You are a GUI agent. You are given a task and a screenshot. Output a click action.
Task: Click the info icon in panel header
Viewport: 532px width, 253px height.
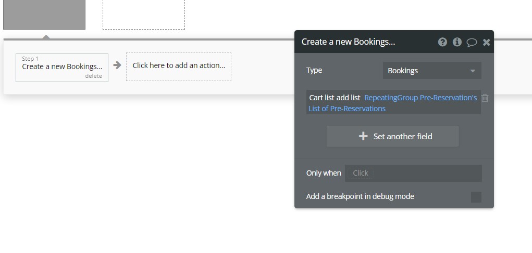[x=457, y=42]
